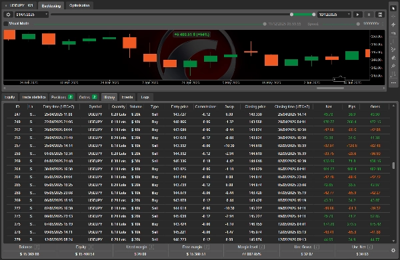
Task: Sort by the Pips column header
Action: [352, 106]
